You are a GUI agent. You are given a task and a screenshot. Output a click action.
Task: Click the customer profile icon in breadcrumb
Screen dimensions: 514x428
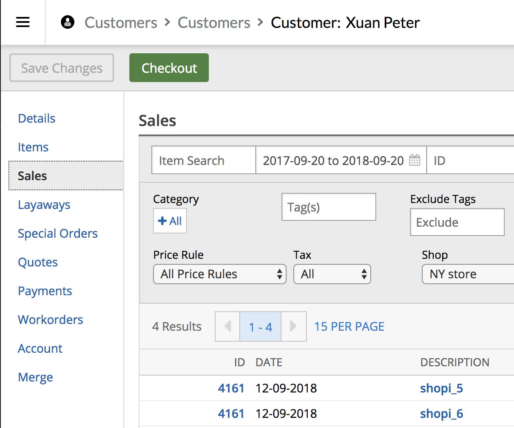click(x=68, y=22)
